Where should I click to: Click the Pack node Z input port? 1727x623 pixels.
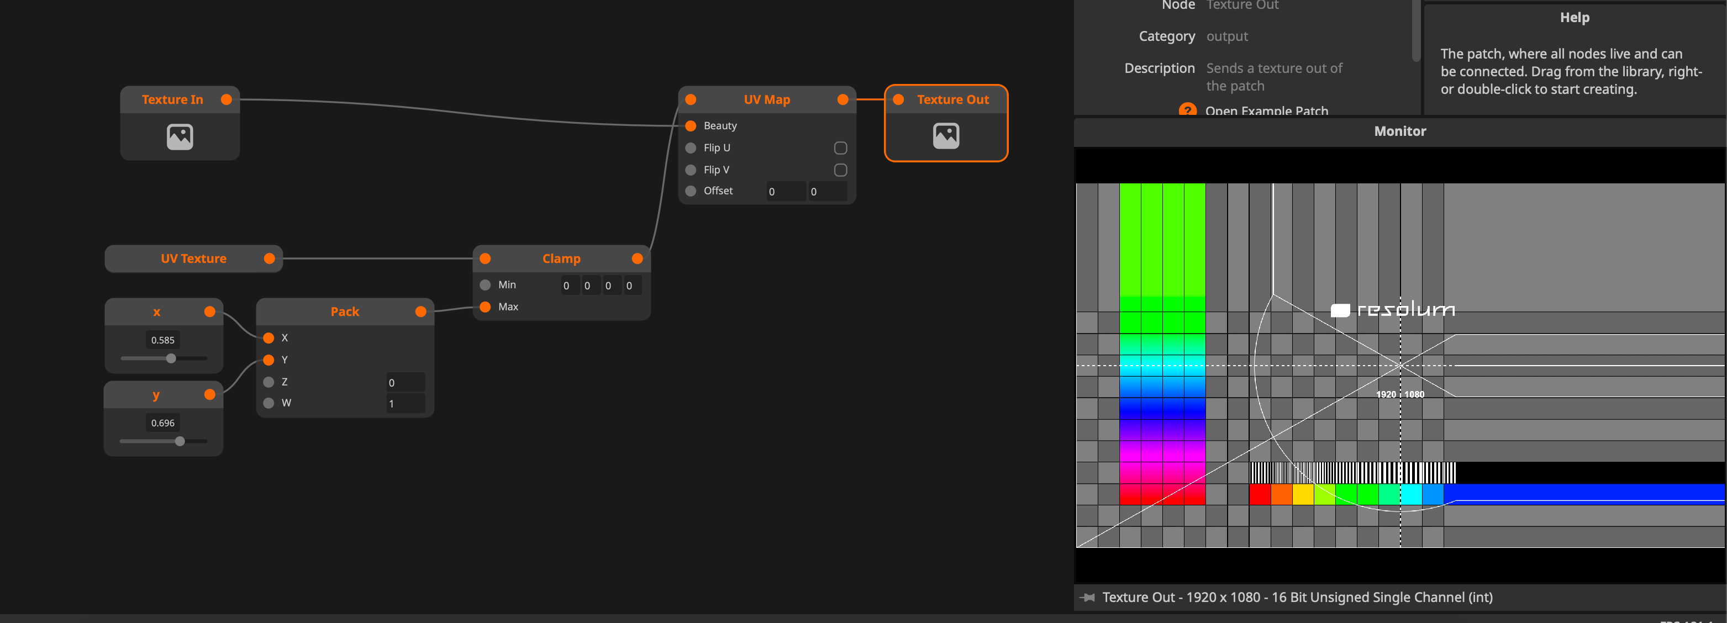(269, 382)
